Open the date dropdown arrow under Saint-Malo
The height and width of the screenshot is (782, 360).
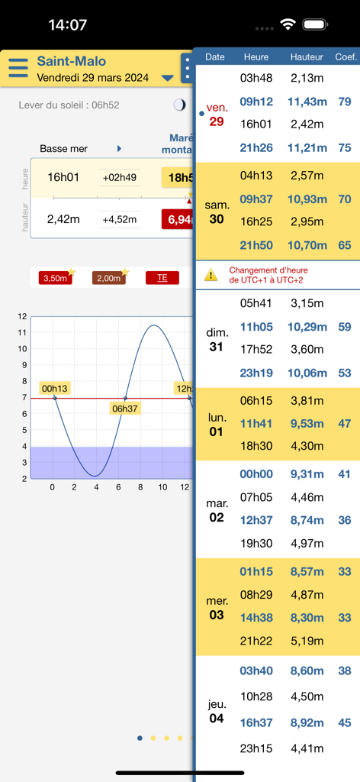[168, 79]
